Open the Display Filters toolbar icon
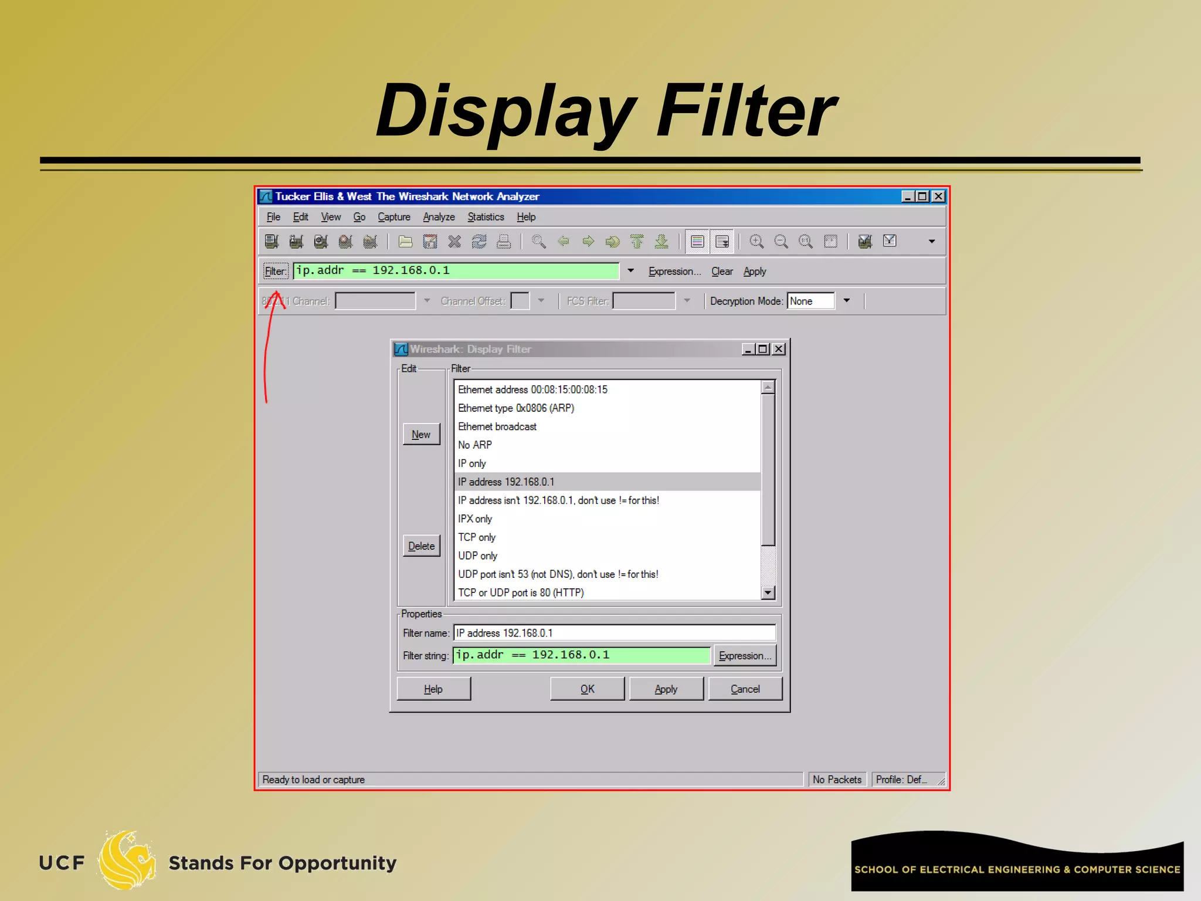The height and width of the screenshot is (901, 1201). coord(890,241)
